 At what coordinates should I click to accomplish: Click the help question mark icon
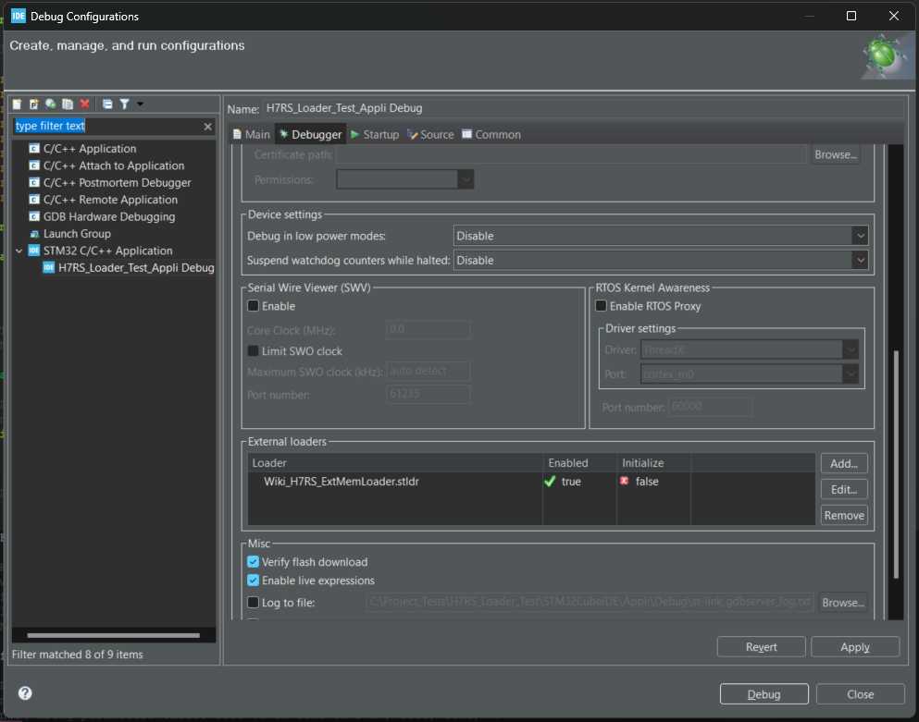25,693
